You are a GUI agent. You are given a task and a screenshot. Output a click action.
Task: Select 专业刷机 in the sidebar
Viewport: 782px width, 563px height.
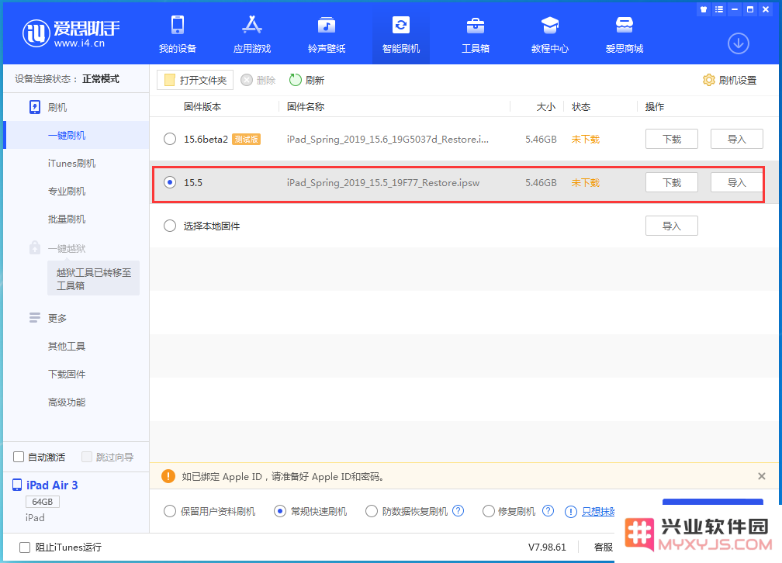click(67, 191)
